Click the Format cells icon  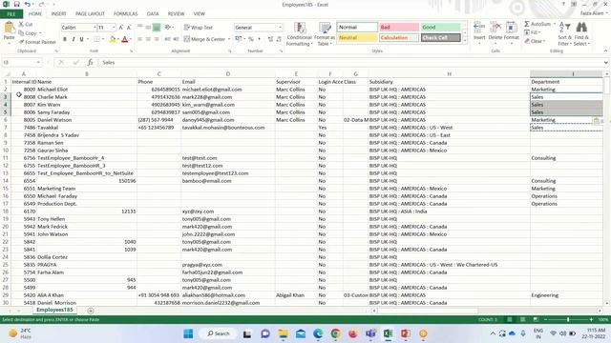coord(512,28)
